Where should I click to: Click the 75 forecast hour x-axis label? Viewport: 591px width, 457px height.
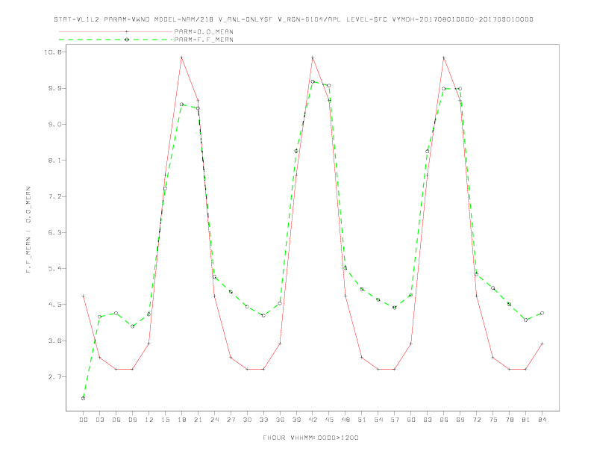coord(493,420)
